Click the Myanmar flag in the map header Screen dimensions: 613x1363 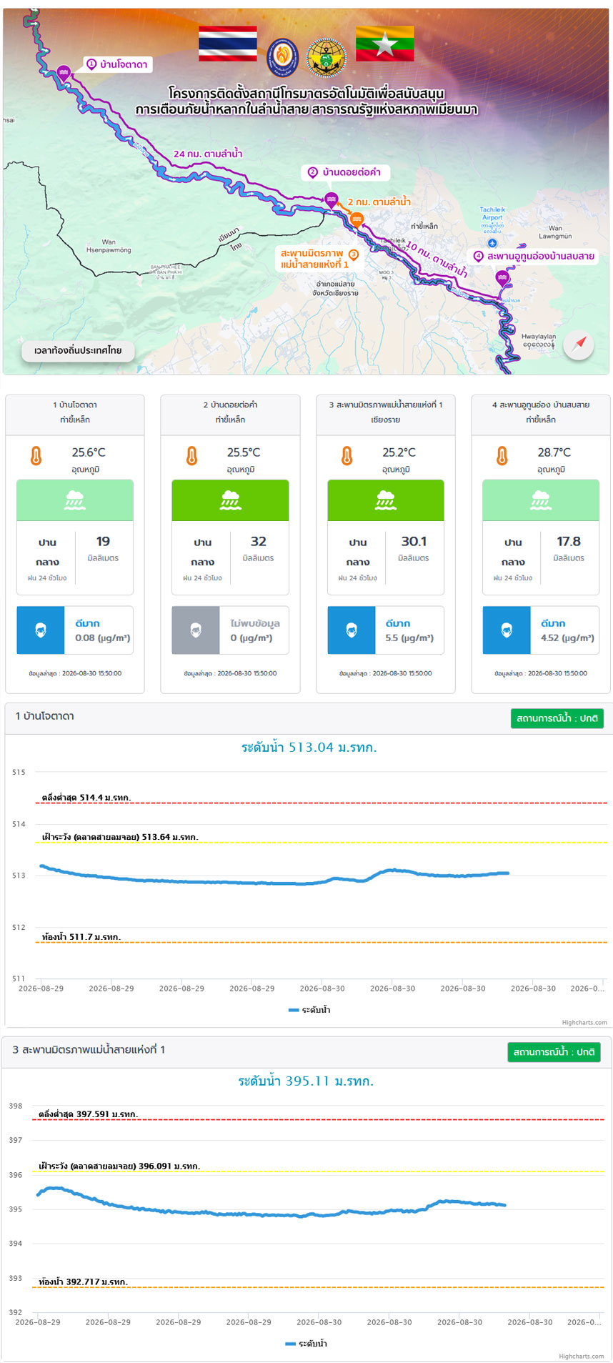click(x=384, y=43)
